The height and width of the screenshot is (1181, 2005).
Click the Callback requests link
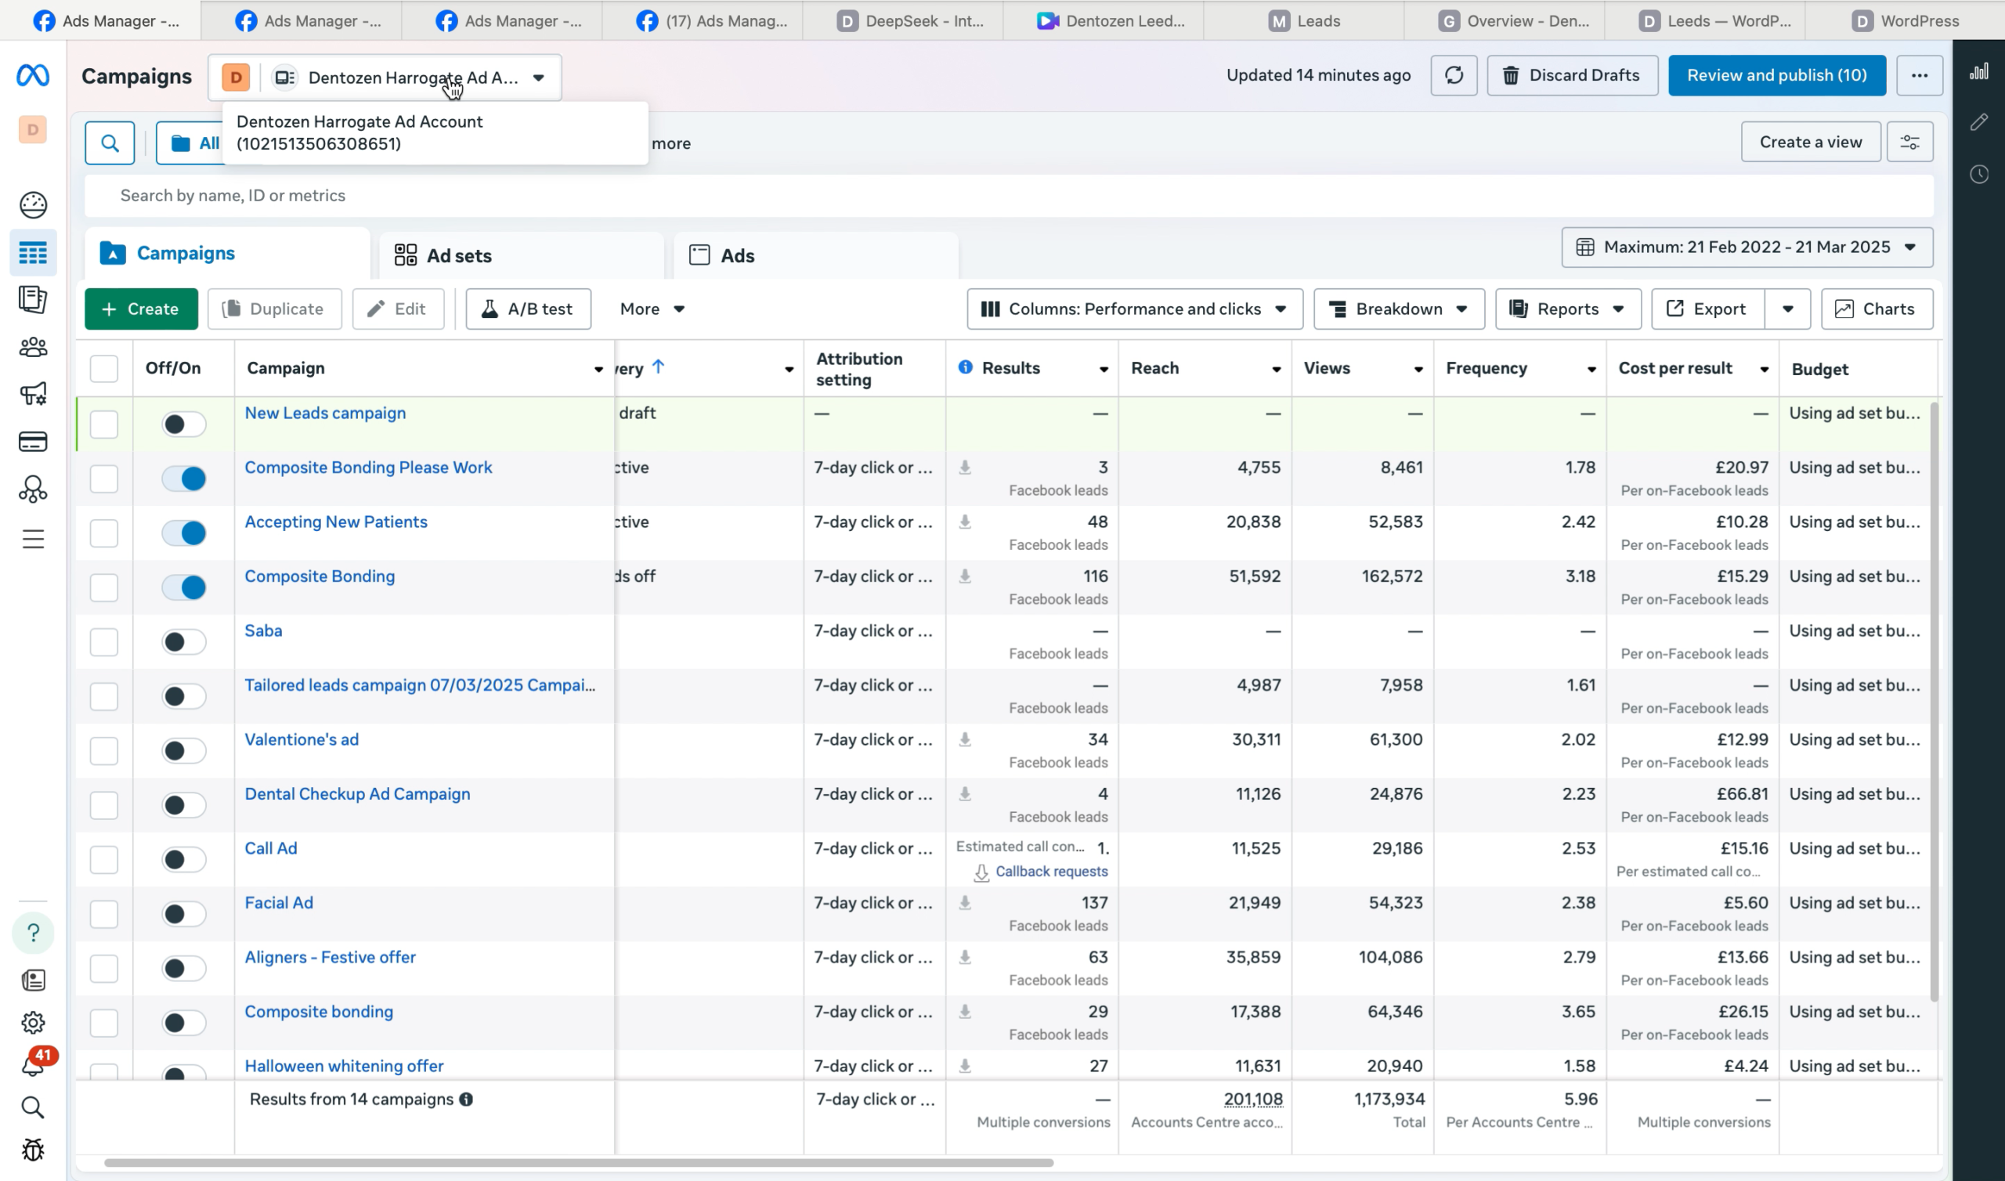1051,872
